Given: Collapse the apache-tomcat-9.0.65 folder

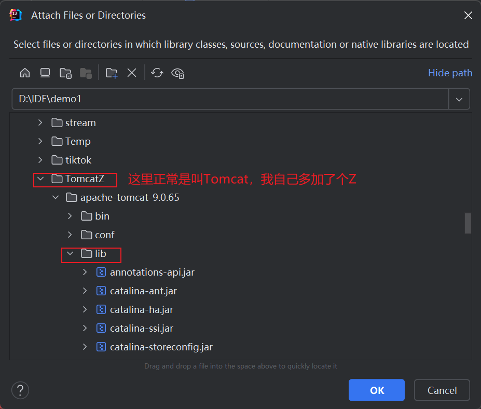Looking at the screenshot, I should (x=56, y=198).
